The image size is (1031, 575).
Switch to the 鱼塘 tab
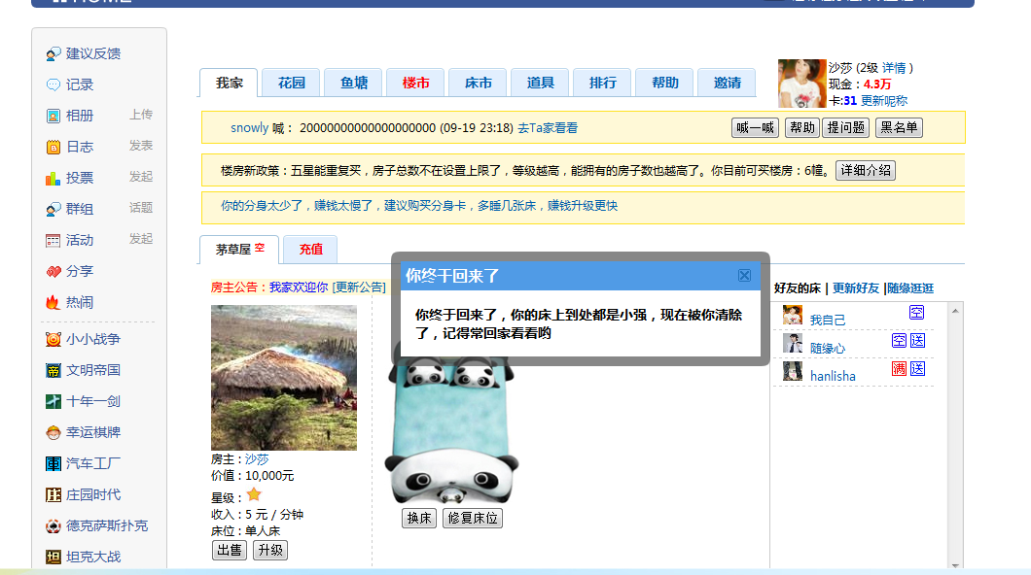[354, 83]
